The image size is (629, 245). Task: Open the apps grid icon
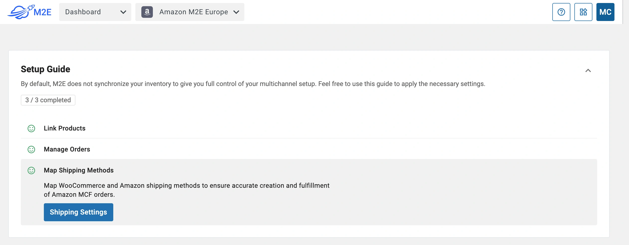tap(583, 12)
